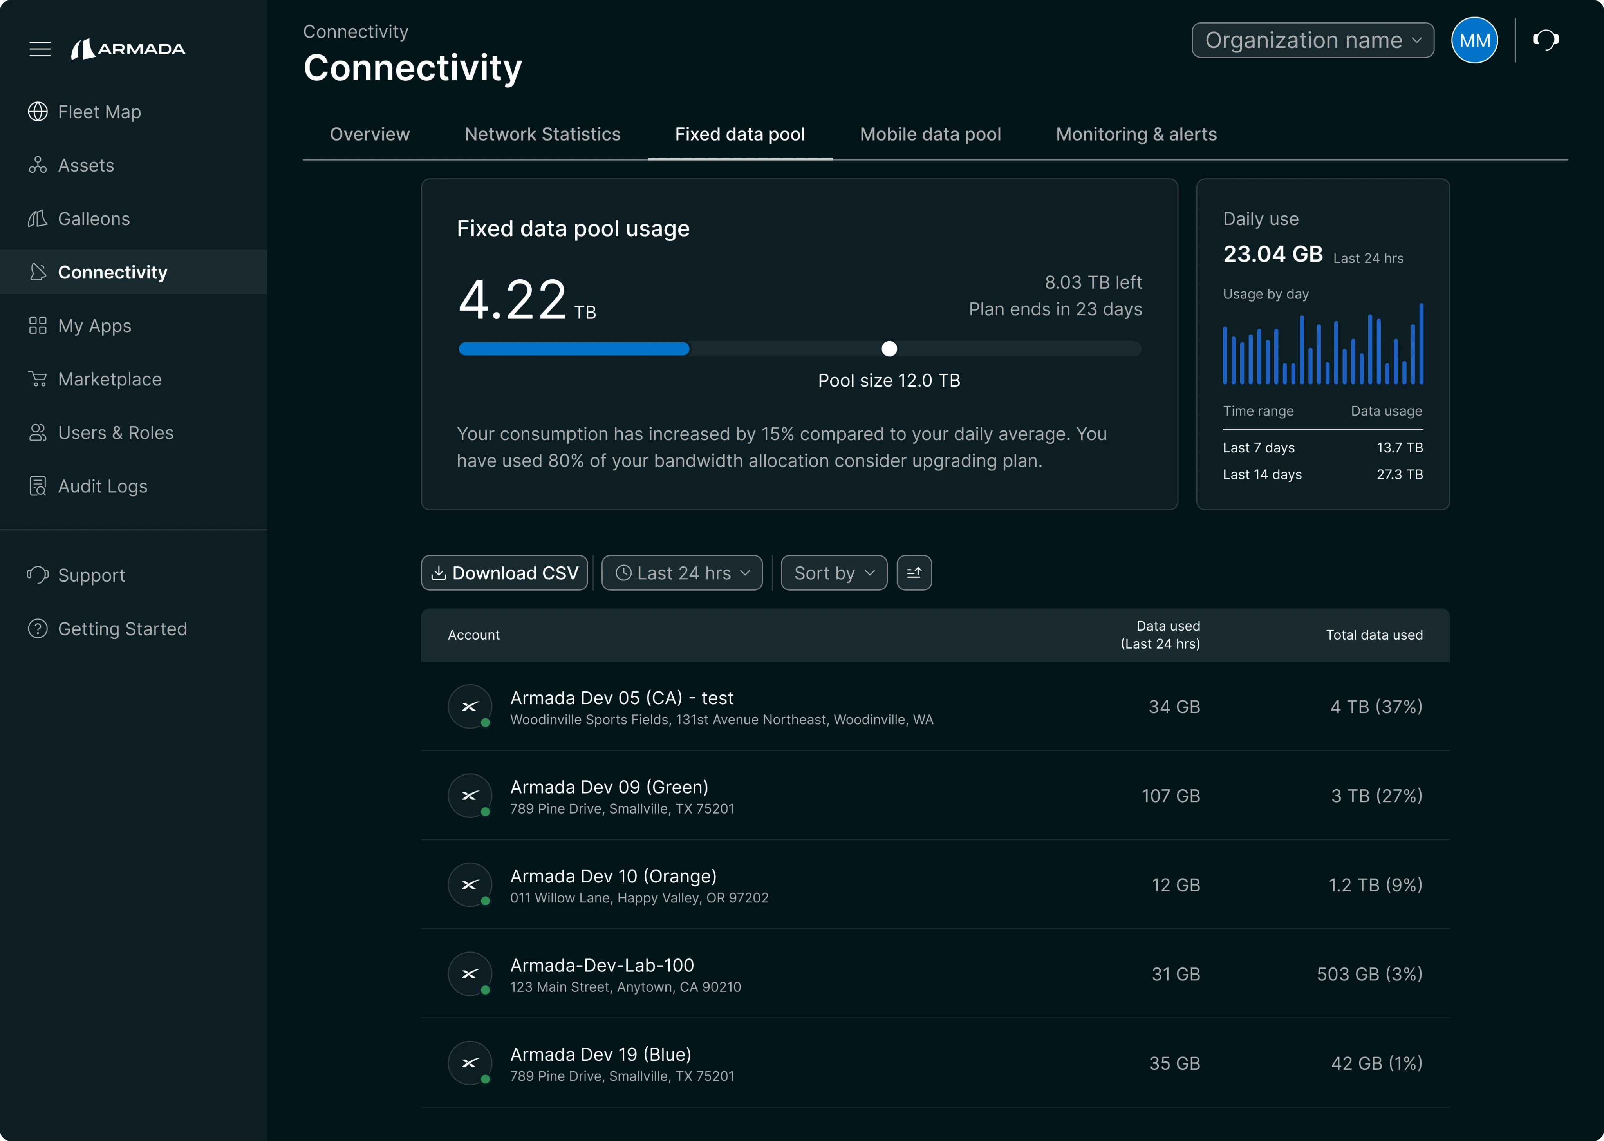Screen dimensions: 1604x1141
Task: Open the hamburger menu icon
Action: coord(40,49)
